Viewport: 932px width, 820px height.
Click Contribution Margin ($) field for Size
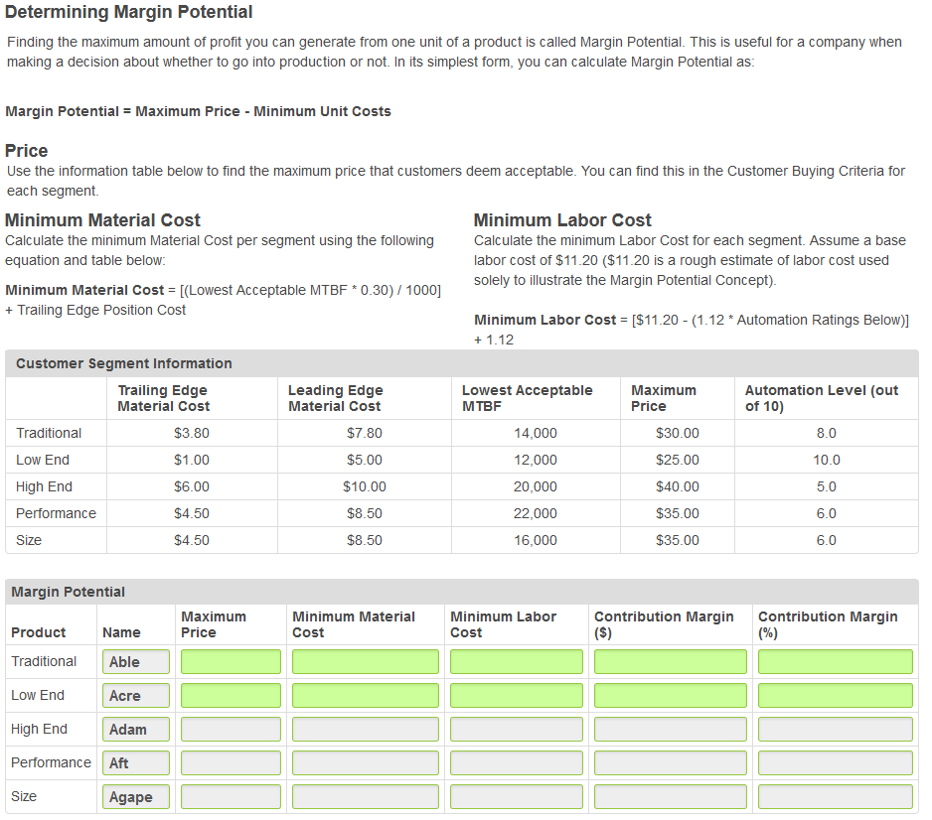point(670,797)
